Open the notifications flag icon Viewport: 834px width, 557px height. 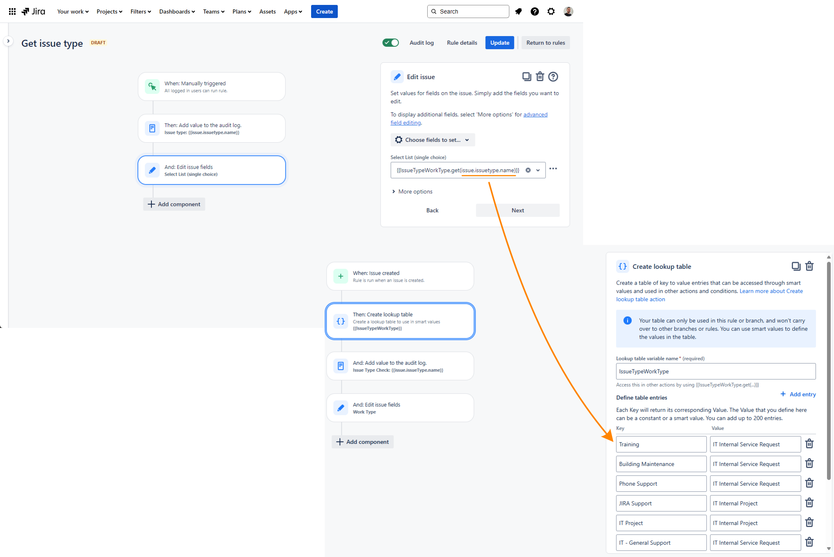pyautogui.click(x=518, y=11)
